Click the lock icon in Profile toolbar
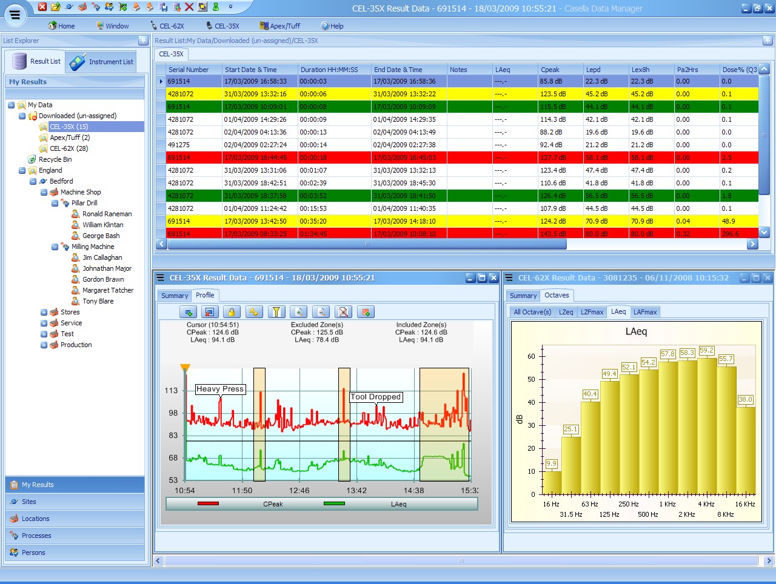This screenshot has width=776, height=584. (x=231, y=312)
